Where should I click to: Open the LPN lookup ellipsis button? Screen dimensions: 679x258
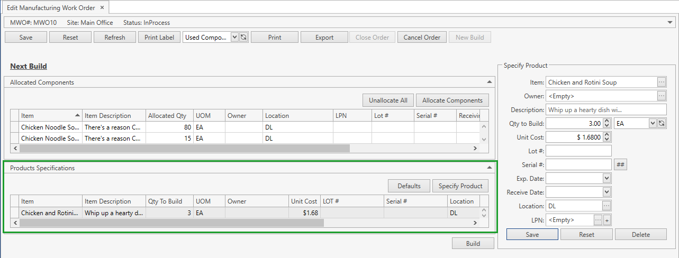point(598,220)
